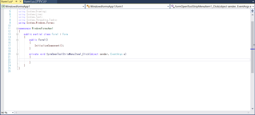The image size is (255, 115).
Task: Click 'using System.Drawing;' line
Action: tap(32, 11)
